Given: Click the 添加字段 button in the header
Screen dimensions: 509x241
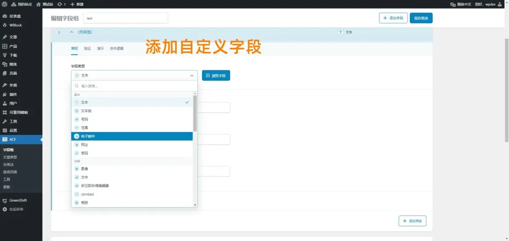Looking at the screenshot, I should [x=393, y=18].
